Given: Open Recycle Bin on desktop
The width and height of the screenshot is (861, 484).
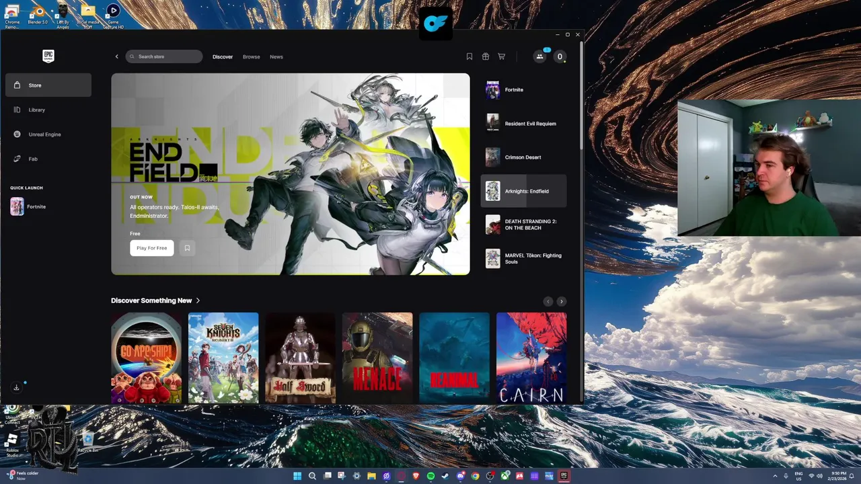Looking at the screenshot, I should [x=88, y=443].
